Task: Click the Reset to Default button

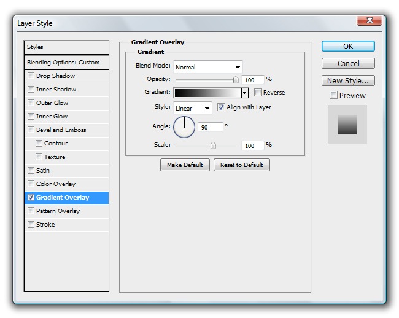Action: 242,165
